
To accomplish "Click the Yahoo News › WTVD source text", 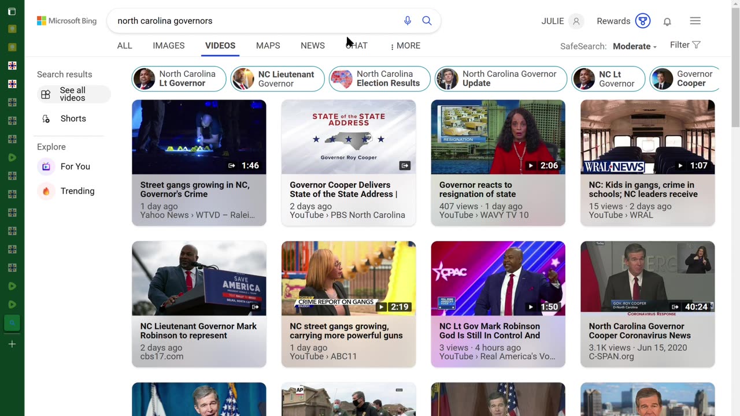I will (x=197, y=215).
